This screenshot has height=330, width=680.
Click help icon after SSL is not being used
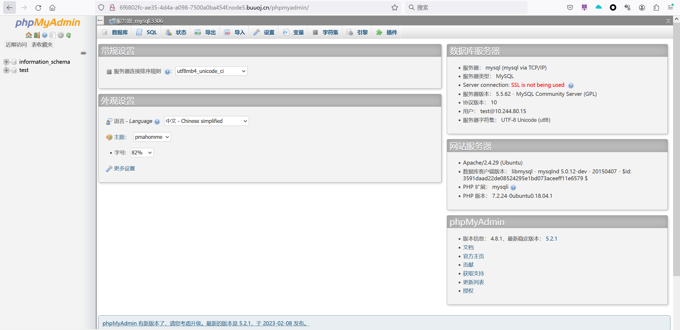(571, 85)
